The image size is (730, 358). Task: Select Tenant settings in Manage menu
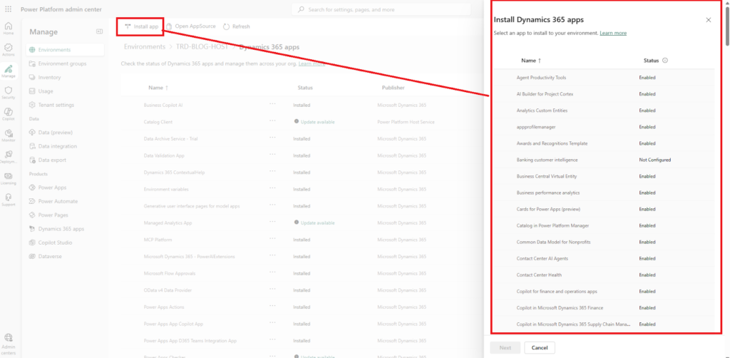(56, 105)
